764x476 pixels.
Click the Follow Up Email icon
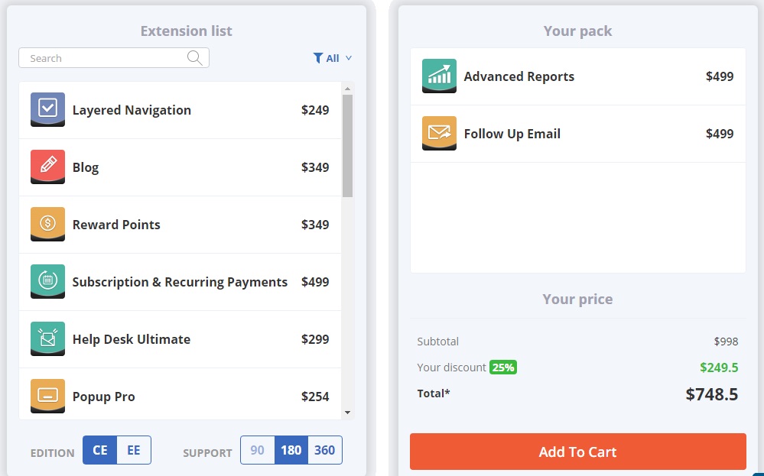439,133
